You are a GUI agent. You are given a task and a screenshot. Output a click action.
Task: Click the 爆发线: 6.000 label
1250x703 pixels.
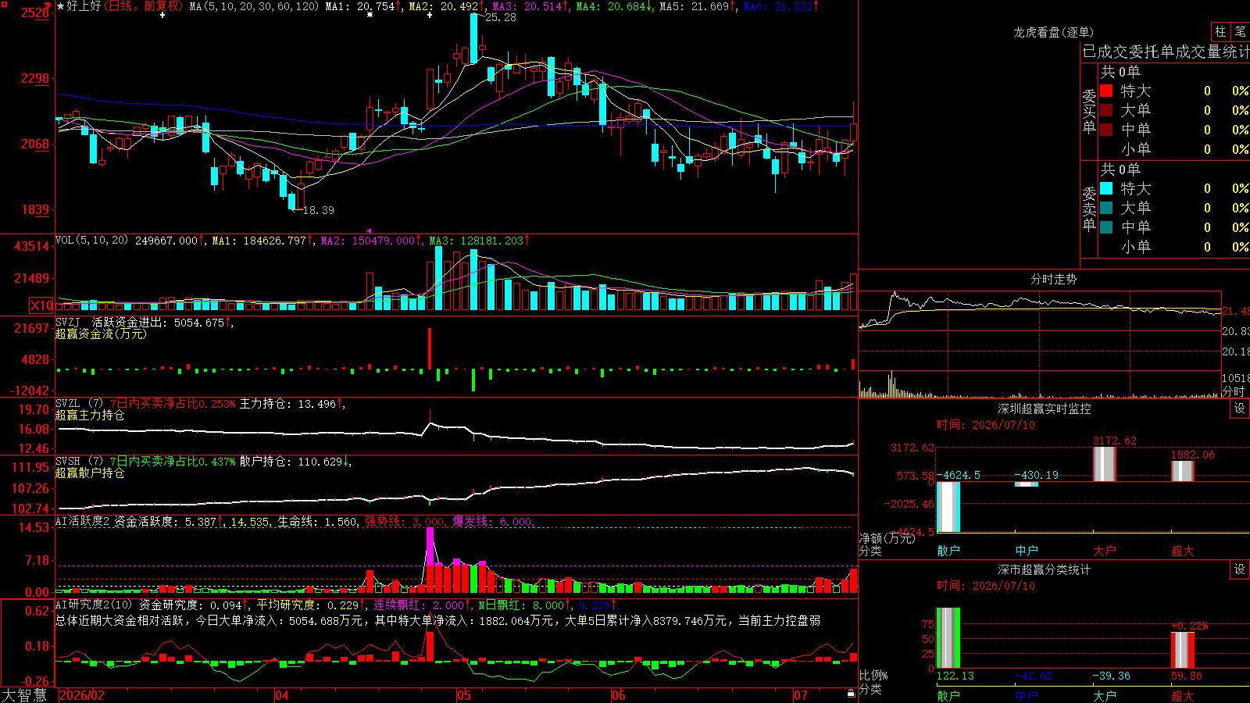pos(493,522)
